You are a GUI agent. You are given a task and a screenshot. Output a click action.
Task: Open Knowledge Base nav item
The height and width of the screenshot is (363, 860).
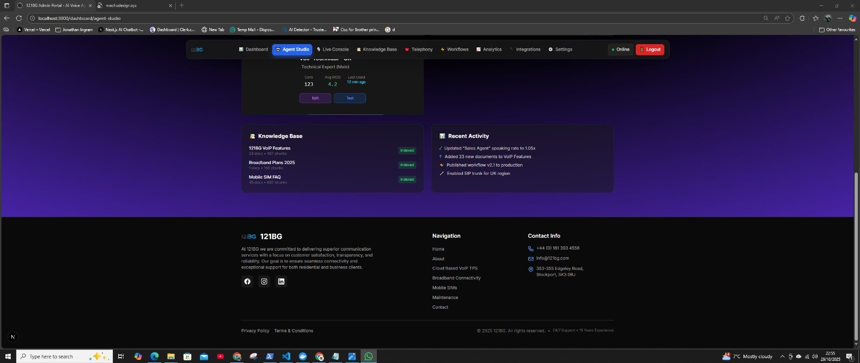pyautogui.click(x=377, y=49)
